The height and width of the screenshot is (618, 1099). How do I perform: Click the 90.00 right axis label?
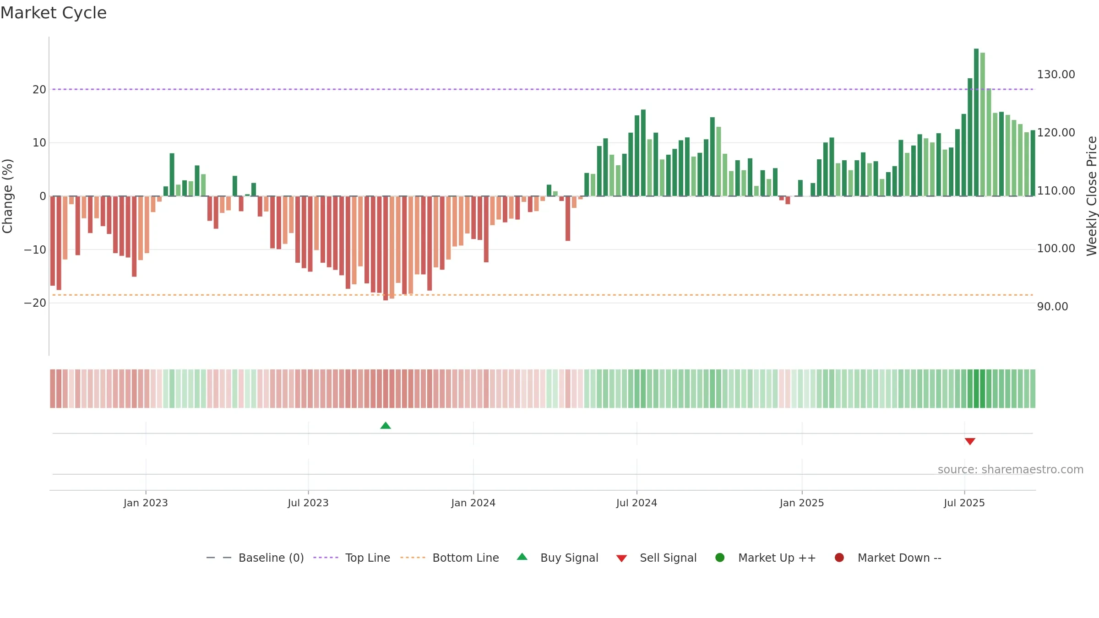pyautogui.click(x=1052, y=306)
